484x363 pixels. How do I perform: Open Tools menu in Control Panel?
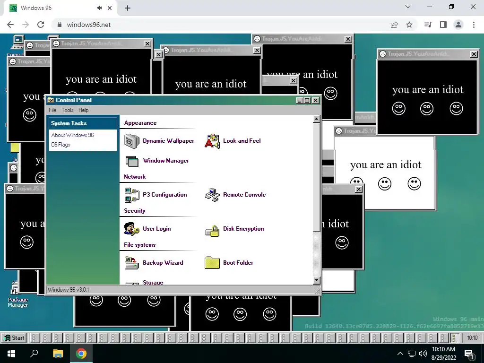[x=67, y=110]
